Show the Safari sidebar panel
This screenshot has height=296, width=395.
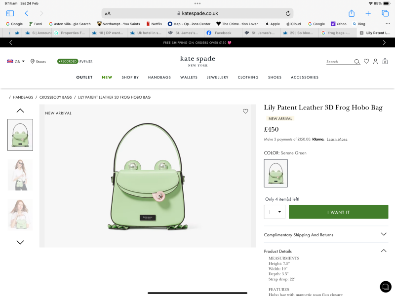10,13
